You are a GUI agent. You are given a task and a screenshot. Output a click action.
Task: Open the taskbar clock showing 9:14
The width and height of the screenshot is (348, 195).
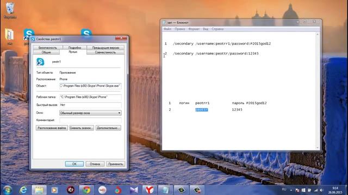[x=335, y=190]
